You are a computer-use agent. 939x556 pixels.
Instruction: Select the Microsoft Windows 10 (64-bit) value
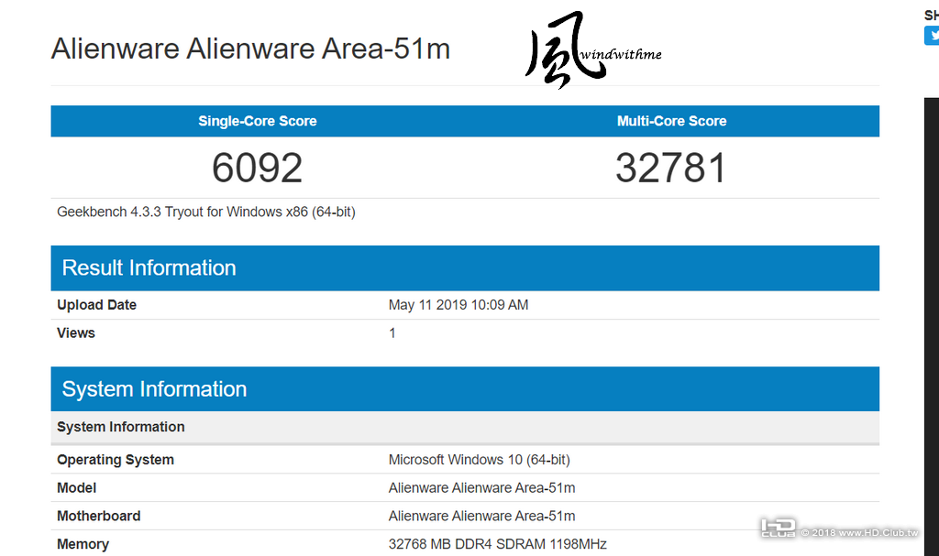pyautogui.click(x=479, y=460)
